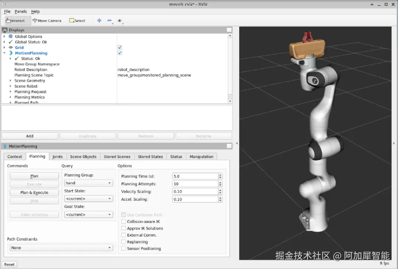Open the Status tab
Screen dimensions: 398x269
176,157
